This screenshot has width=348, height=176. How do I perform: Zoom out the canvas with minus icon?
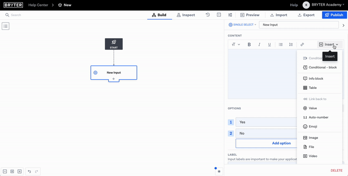5,171
